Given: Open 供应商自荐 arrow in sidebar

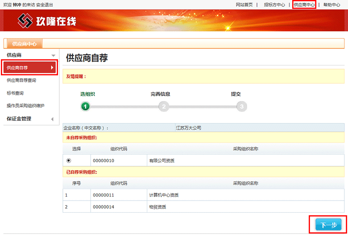Looking at the screenshot, I should click(x=52, y=68).
